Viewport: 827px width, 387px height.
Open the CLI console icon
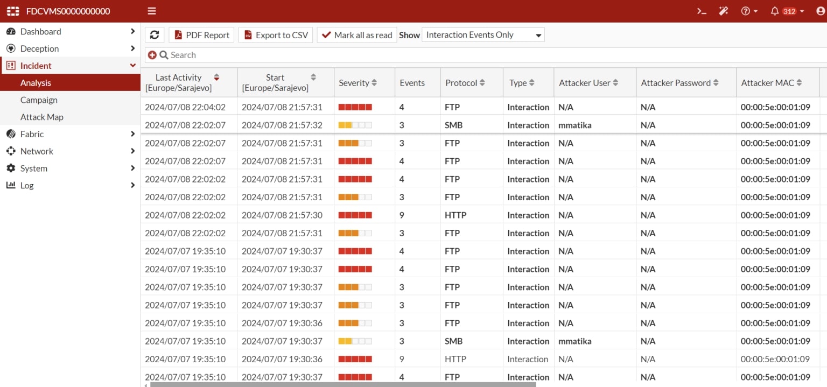coord(702,11)
